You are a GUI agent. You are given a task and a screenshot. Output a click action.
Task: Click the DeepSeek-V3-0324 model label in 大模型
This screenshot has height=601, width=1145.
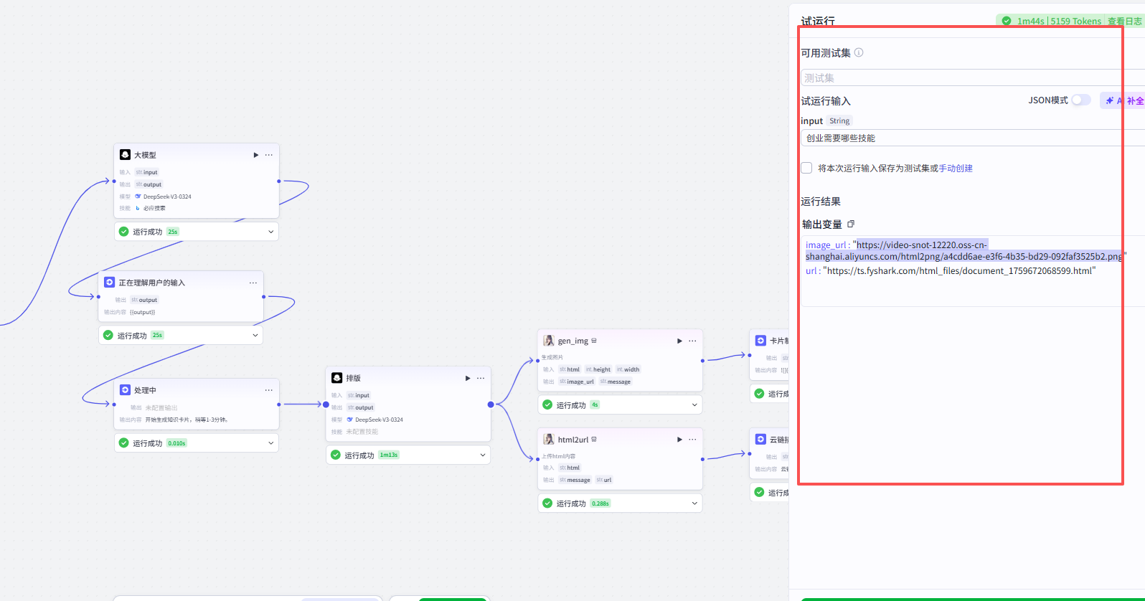tap(167, 197)
